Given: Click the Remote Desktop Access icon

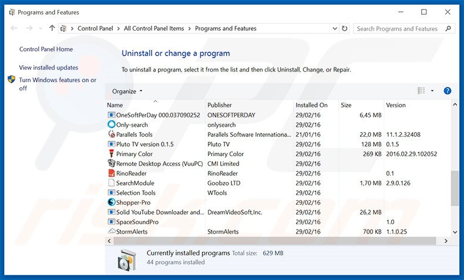Looking at the screenshot, I should tap(111, 163).
